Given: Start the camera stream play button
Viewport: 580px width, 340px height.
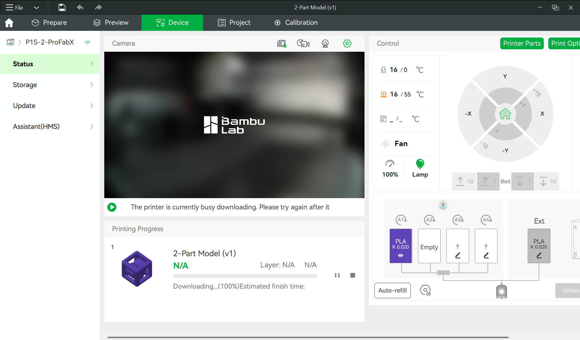Looking at the screenshot, I should (x=112, y=207).
